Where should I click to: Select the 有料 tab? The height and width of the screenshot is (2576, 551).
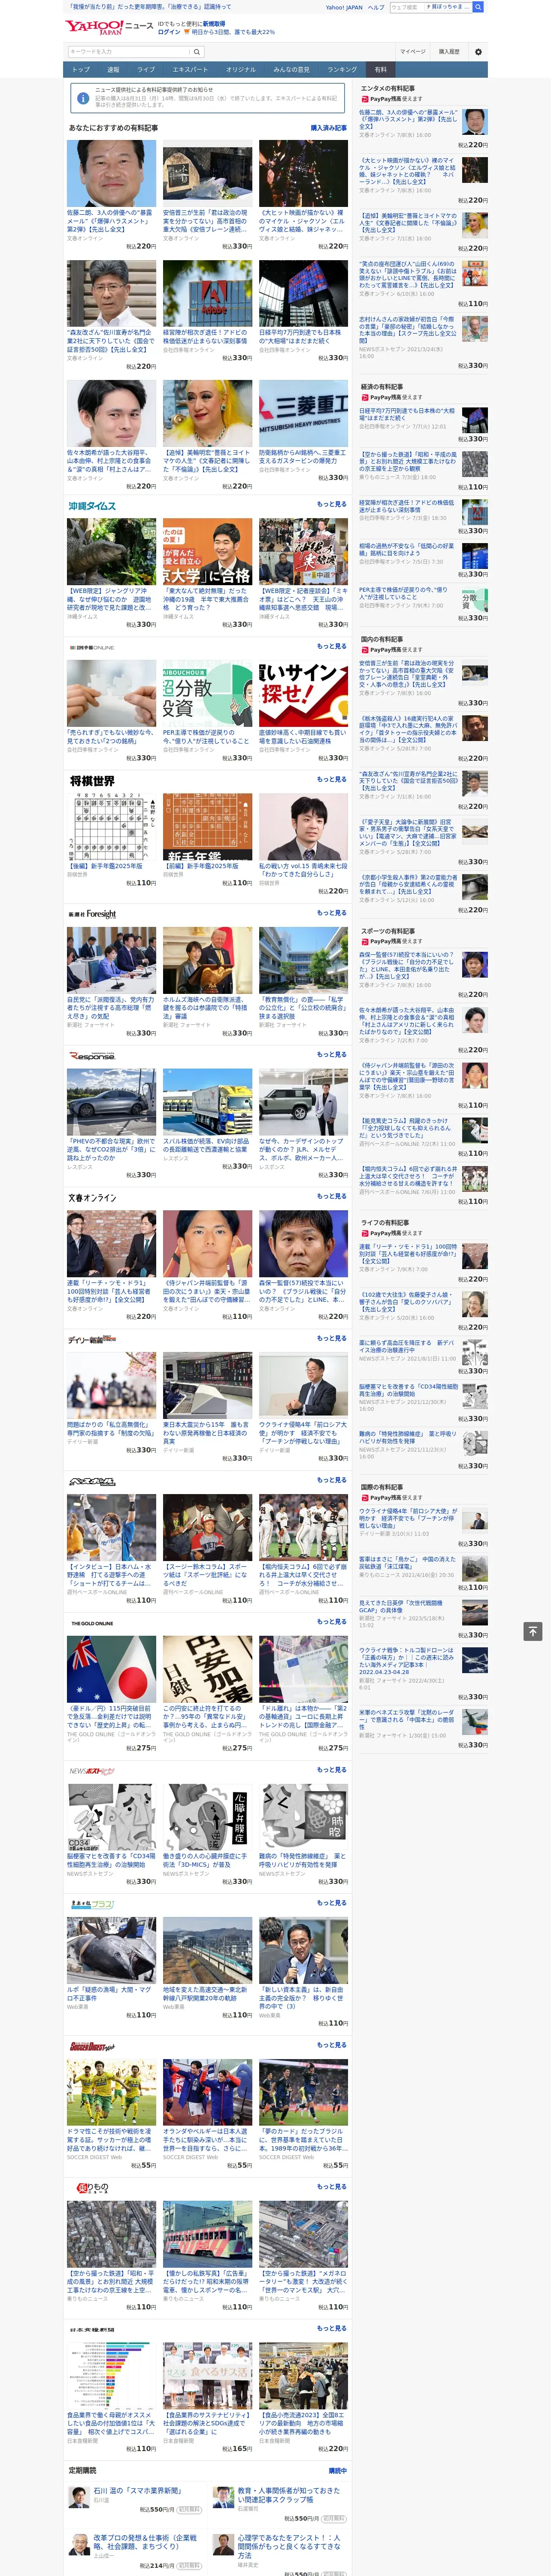pyautogui.click(x=381, y=70)
